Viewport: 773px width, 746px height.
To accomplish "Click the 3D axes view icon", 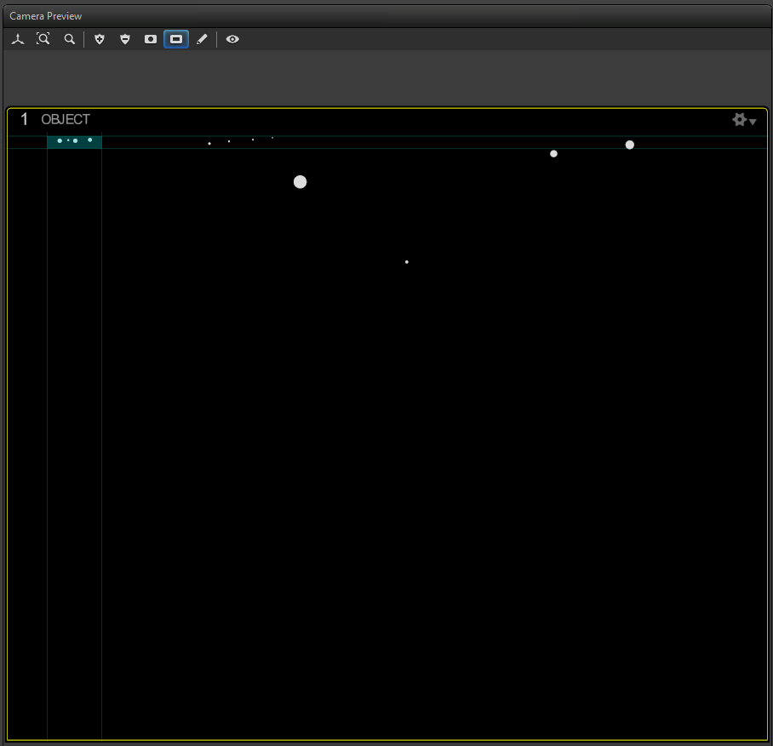I will (x=18, y=39).
